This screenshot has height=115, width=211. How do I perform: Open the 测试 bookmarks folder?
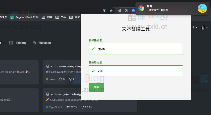75,17
